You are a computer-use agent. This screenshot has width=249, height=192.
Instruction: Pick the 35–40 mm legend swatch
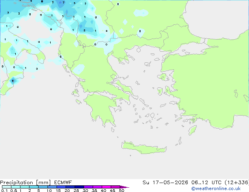click(x=97, y=187)
